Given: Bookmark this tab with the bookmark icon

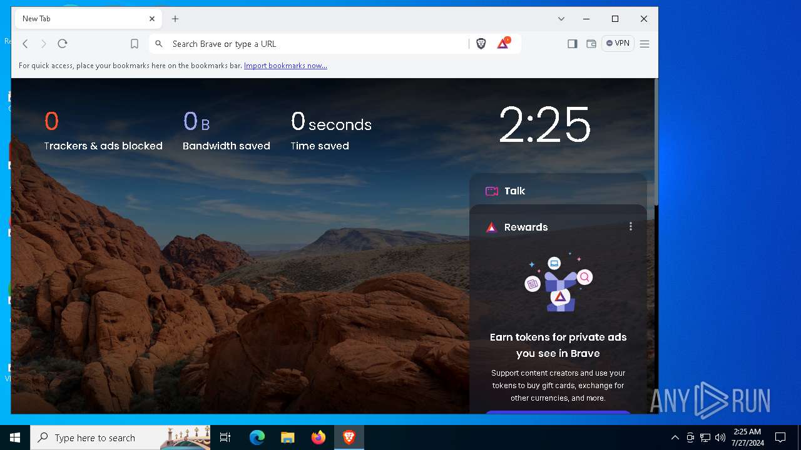Looking at the screenshot, I should pyautogui.click(x=135, y=44).
